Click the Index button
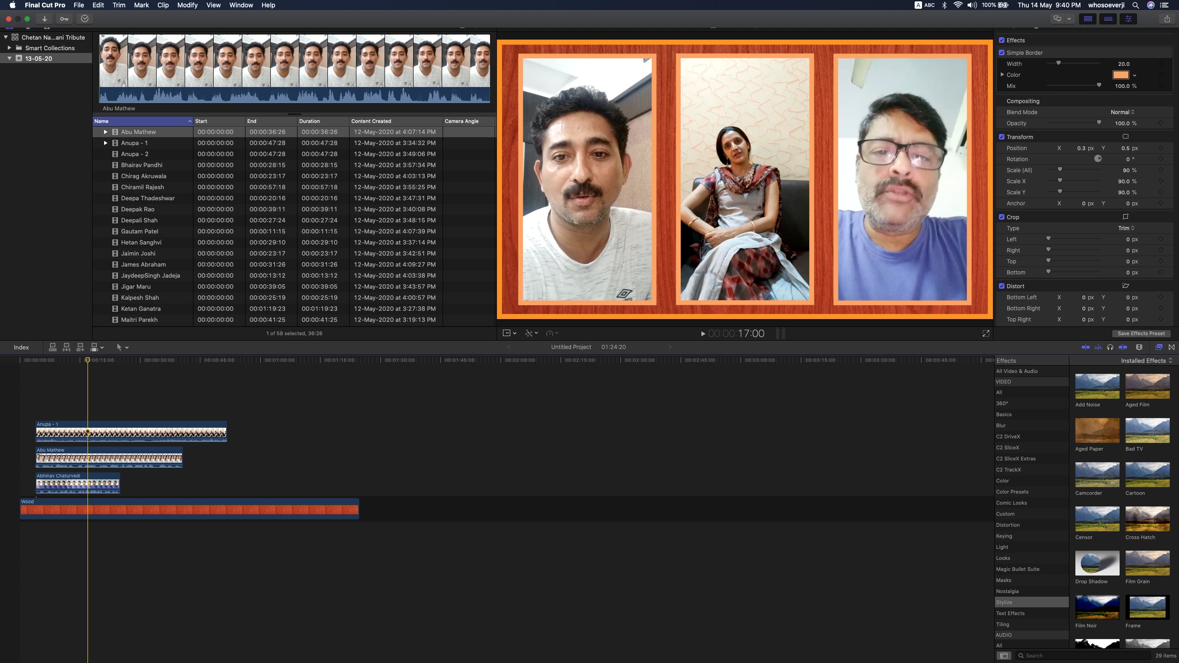This screenshot has height=663, width=1179. [21, 347]
